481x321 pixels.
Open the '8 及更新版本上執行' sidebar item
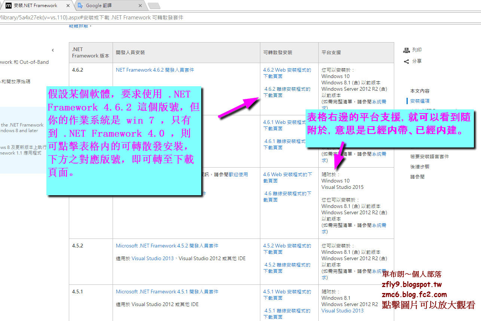(x=23, y=150)
